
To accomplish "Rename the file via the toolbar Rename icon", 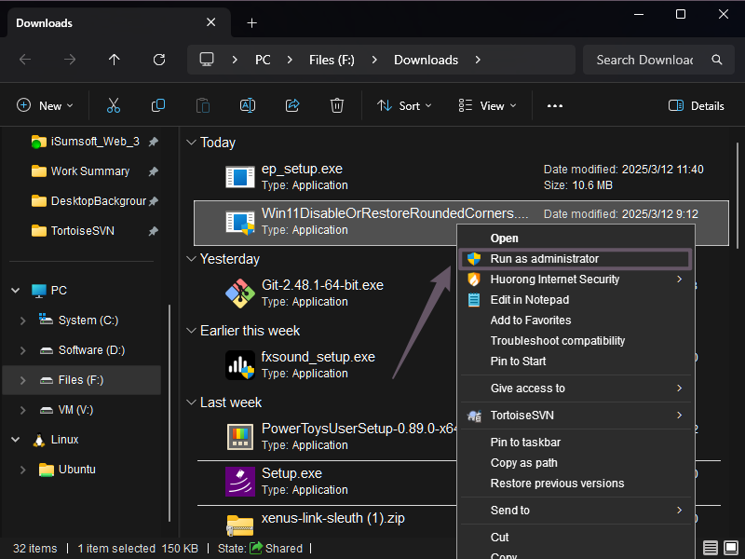I will 248,105.
